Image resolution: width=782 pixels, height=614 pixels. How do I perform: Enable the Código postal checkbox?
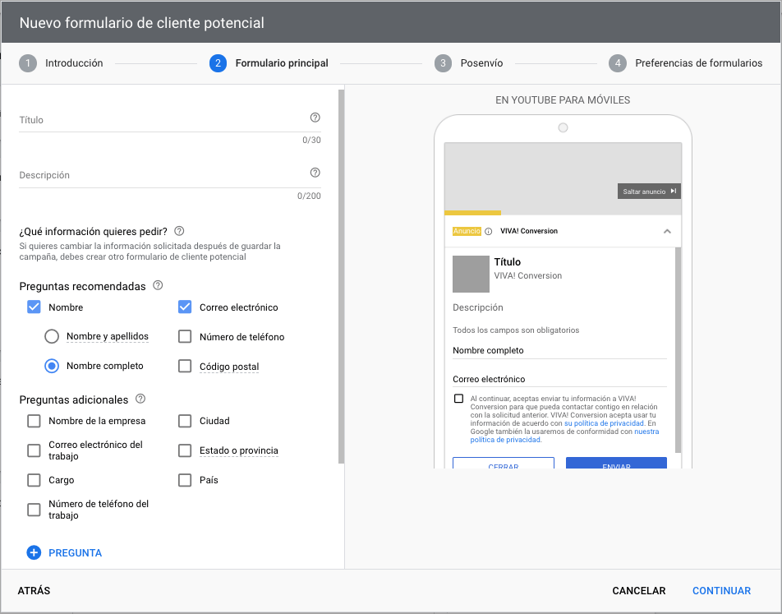click(185, 366)
